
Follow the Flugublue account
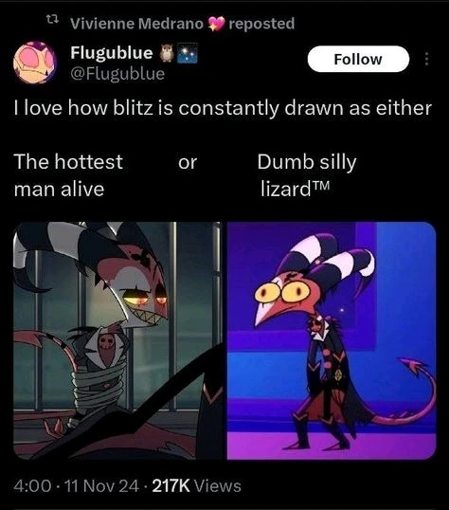(358, 59)
